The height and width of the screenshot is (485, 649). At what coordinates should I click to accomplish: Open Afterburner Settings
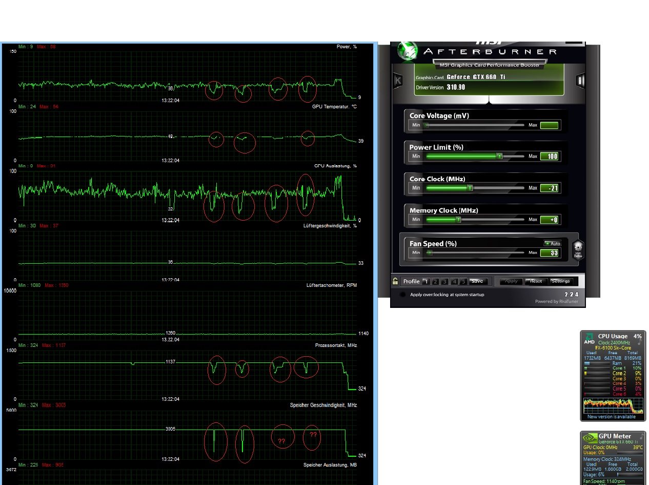point(560,281)
